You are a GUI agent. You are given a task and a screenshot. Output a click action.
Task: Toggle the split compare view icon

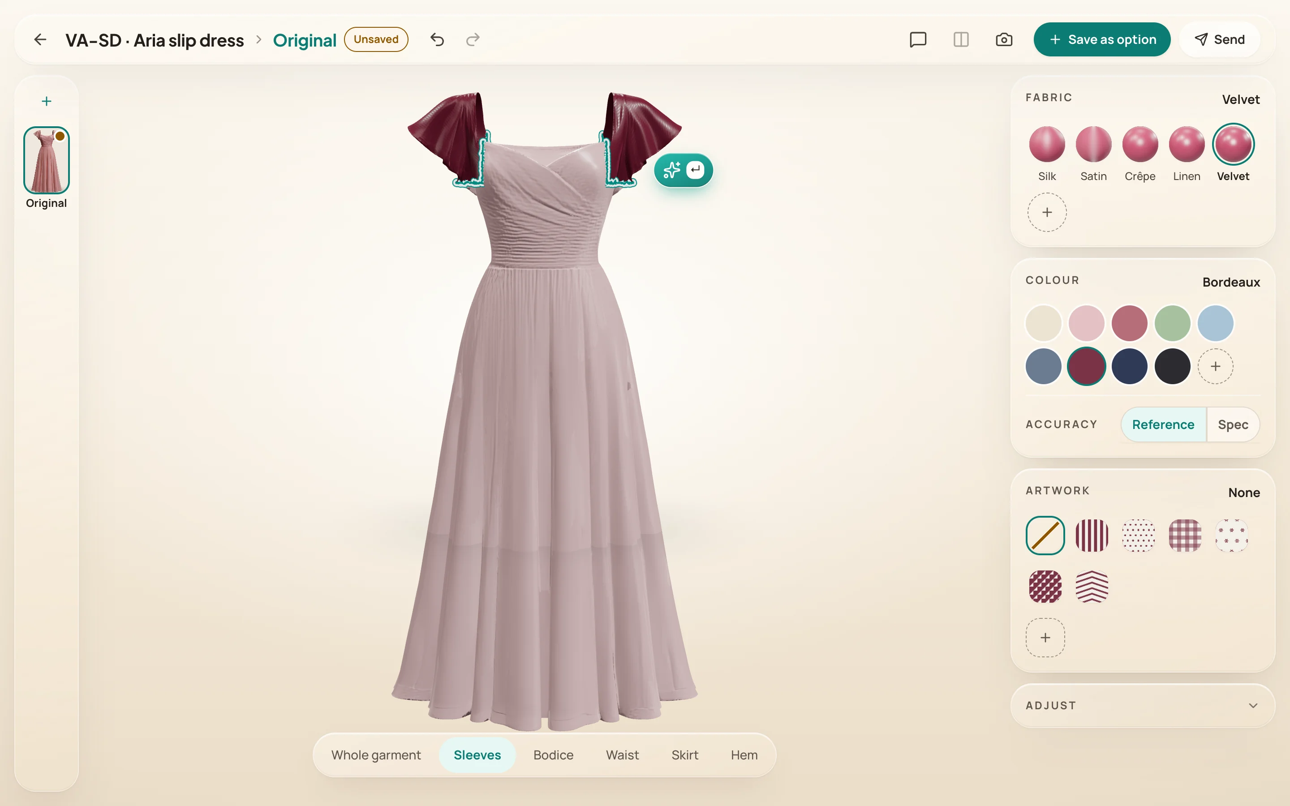point(961,39)
